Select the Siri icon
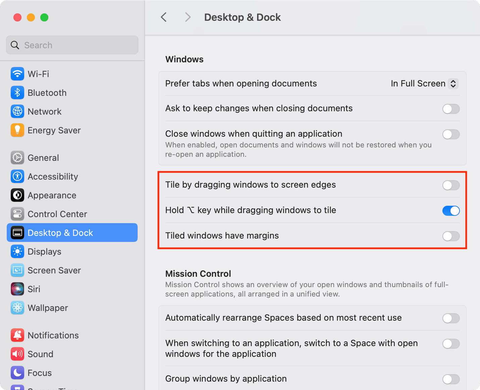 click(x=17, y=289)
